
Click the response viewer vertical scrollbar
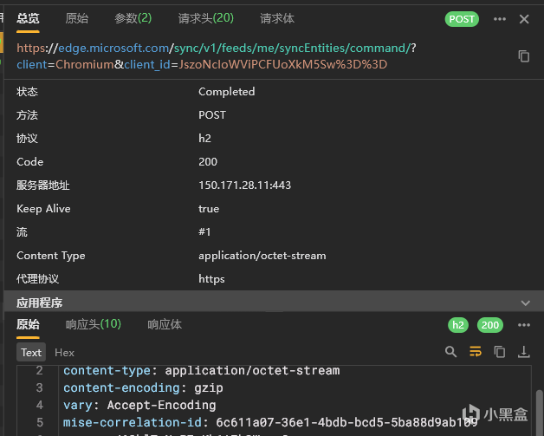539,412
